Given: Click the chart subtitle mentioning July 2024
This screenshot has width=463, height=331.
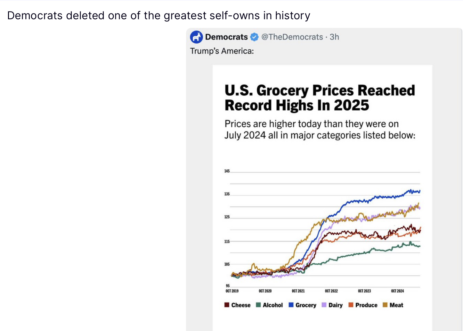Looking at the screenshot, I should [320, 130].
